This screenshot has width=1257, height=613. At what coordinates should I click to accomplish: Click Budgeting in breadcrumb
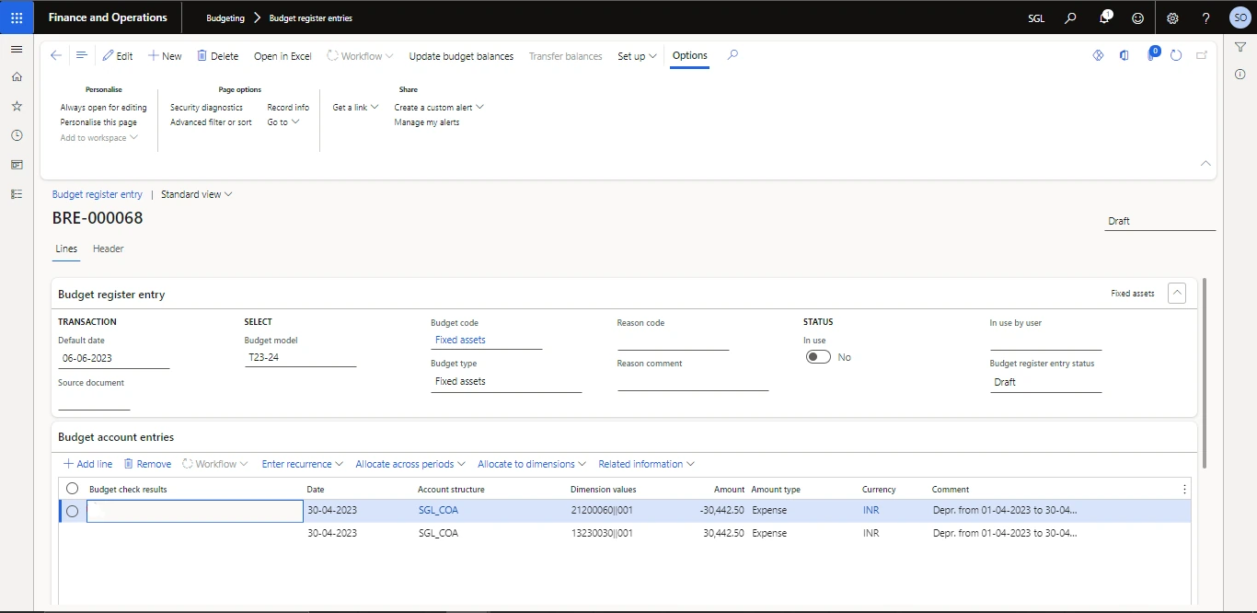tap(225, 17)
